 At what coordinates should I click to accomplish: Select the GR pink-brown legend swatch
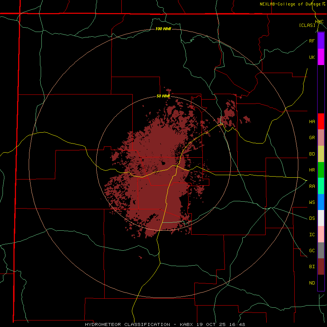click(321, 138)
